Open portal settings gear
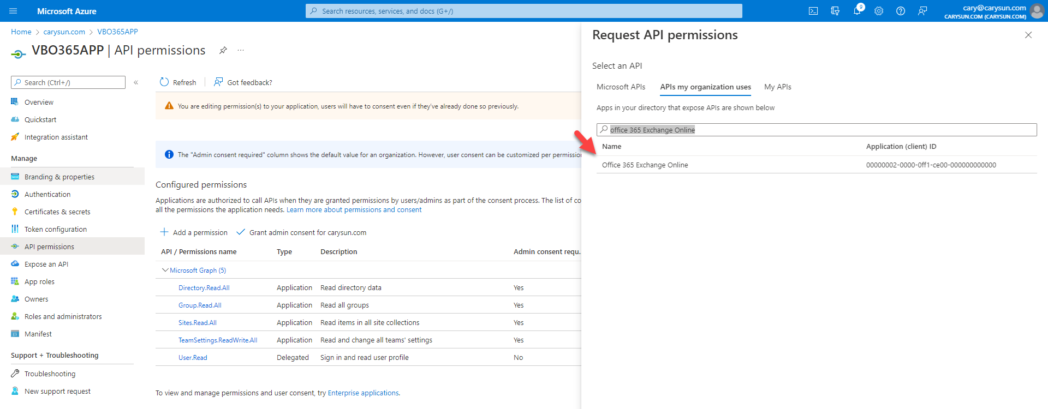The width and height of the screenshot is (1048, 409). coord(879,11)
